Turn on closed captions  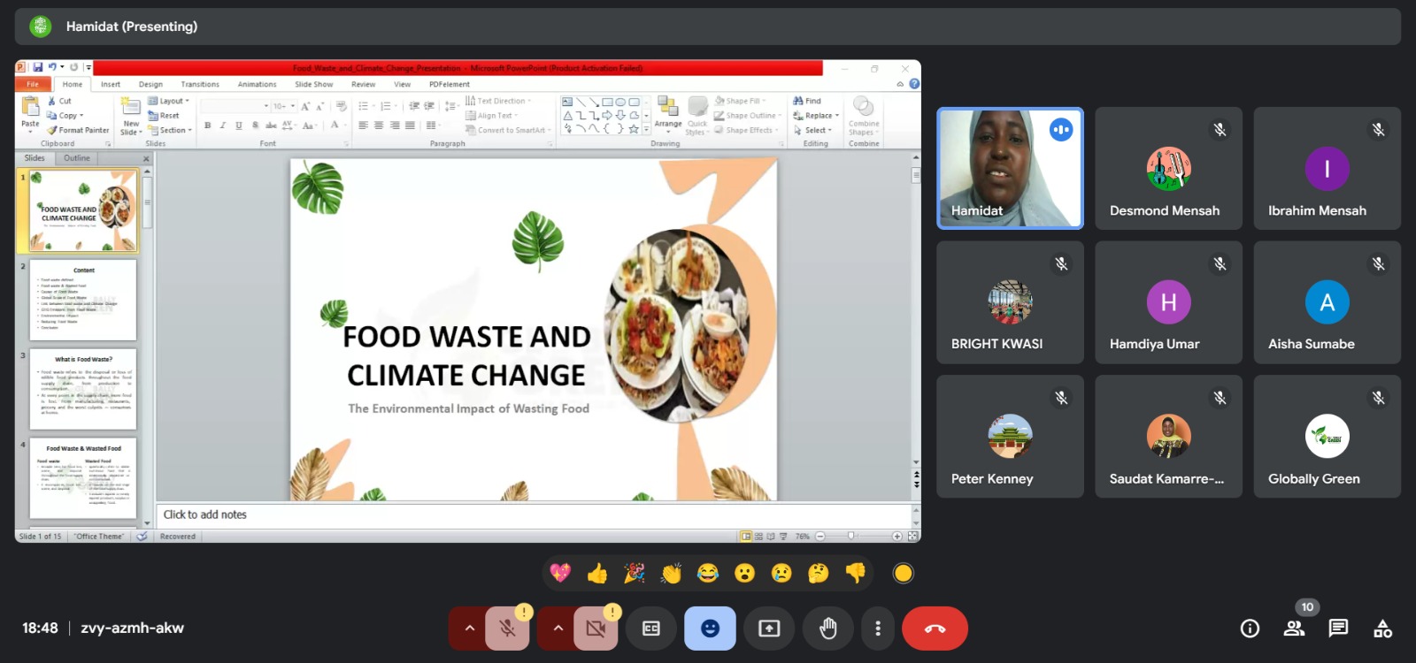coord(651,629)
